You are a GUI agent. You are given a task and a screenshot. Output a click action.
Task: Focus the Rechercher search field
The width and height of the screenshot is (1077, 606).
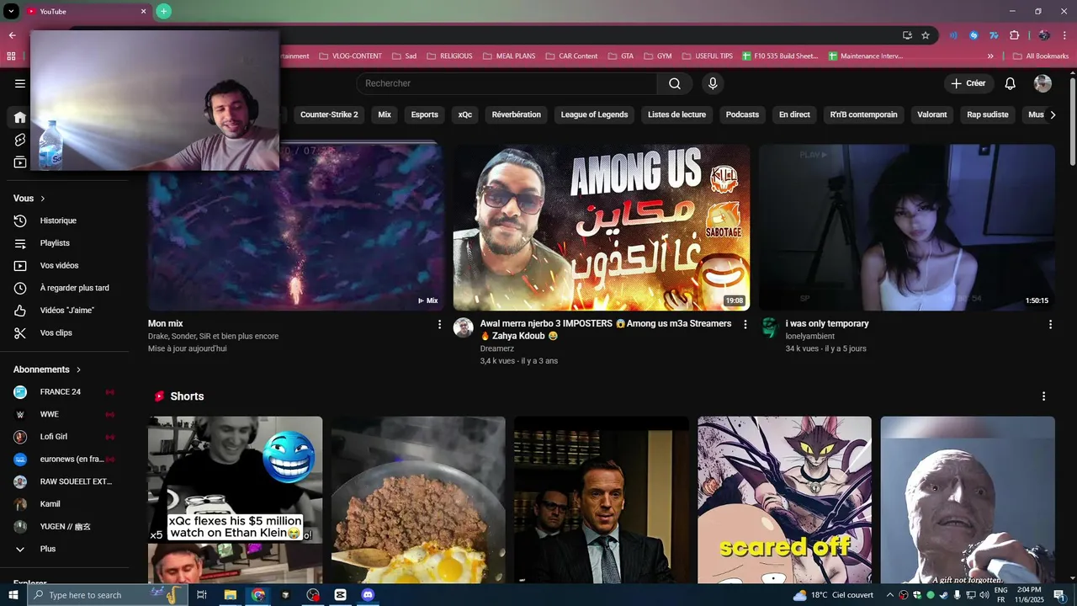pos(507,83)
